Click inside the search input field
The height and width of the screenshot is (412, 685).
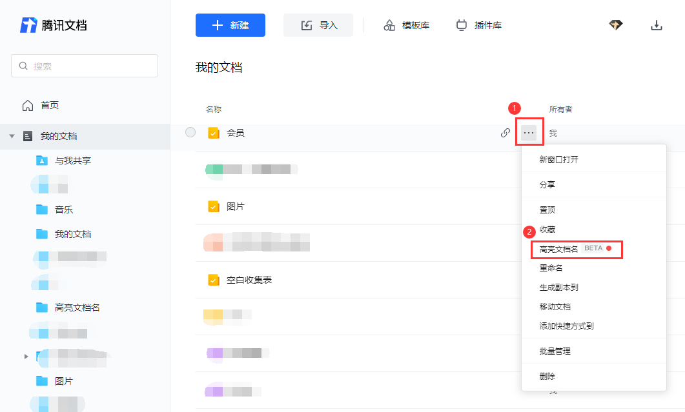(x=84, y=66)
